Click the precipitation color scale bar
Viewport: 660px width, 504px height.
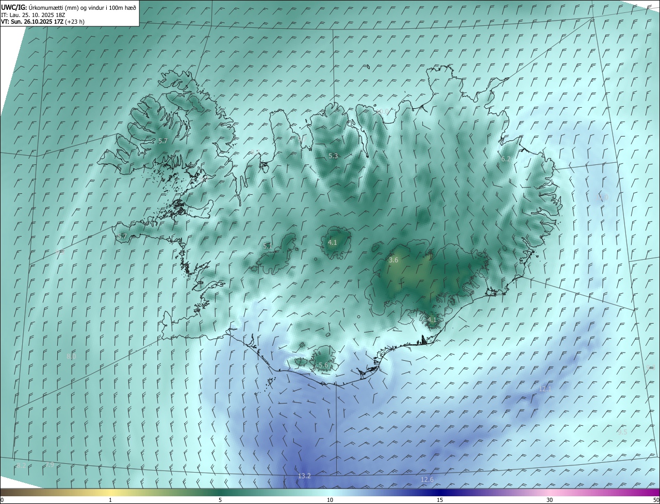(330, 493)
